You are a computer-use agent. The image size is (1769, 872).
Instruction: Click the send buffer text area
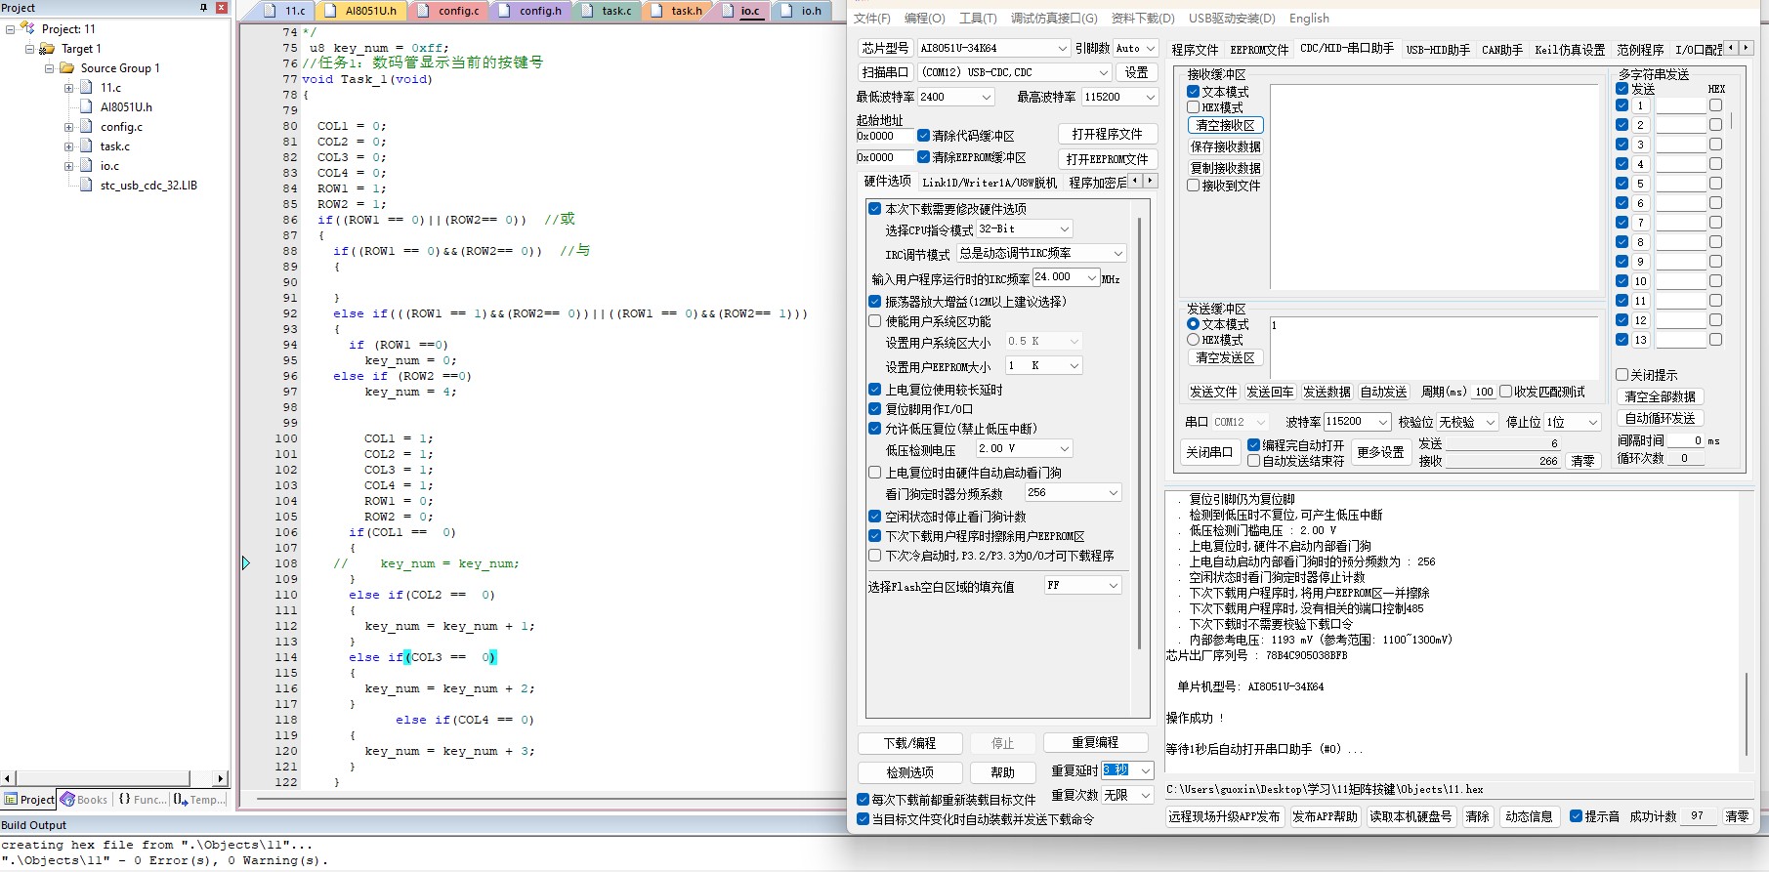(x=1434, y=347)
